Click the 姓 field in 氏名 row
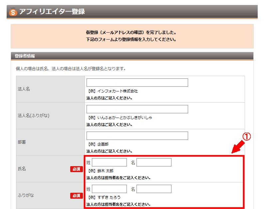Viewport: 275px width, 209px height. click(x=109, y=162)
